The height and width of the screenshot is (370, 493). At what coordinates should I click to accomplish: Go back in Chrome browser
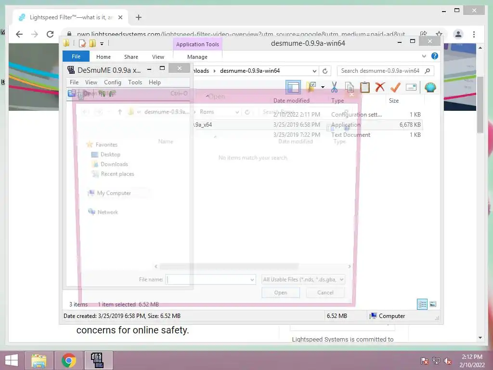coord(19,34)
